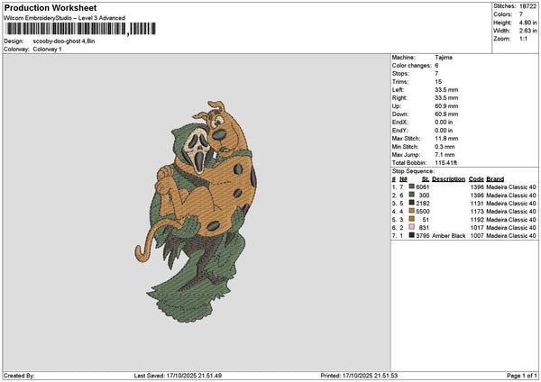Image resolution: width=541 pixels, height=382 pixels.
Task: Select the EndY 0.00 in value
Action: tap(444, 131)
